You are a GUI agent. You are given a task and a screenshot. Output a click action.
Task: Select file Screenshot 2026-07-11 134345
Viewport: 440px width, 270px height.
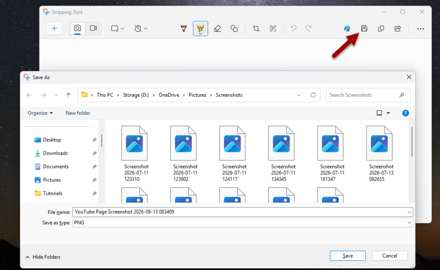tap(282, 153)
